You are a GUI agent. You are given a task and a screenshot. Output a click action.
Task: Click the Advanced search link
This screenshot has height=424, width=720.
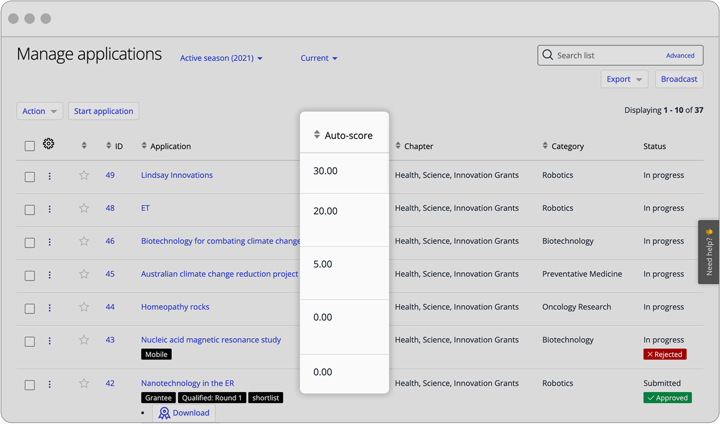click(680, 55)
